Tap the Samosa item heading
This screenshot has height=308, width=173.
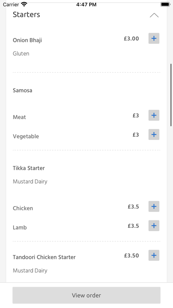click(x=23, y=90)
